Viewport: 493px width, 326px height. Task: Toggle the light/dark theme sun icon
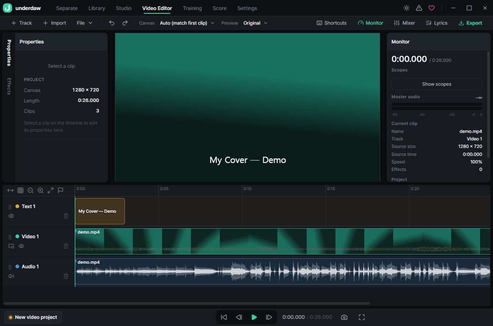[x=407, y=8]
